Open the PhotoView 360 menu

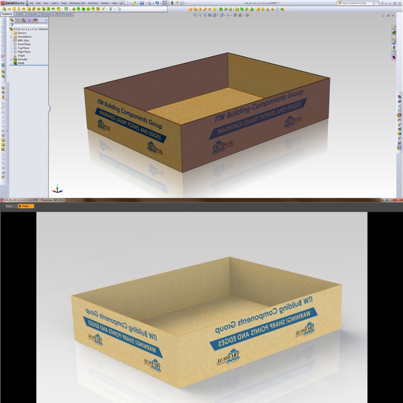click(77, 3)
